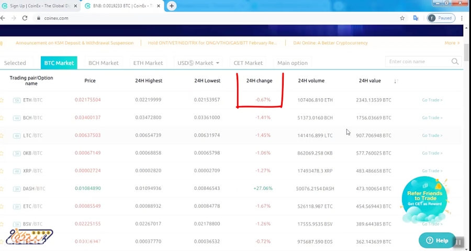The height and width of the screenshot is (251, 471).
Task: Click the 24H change column header
Action: click(x=259, y=81)
